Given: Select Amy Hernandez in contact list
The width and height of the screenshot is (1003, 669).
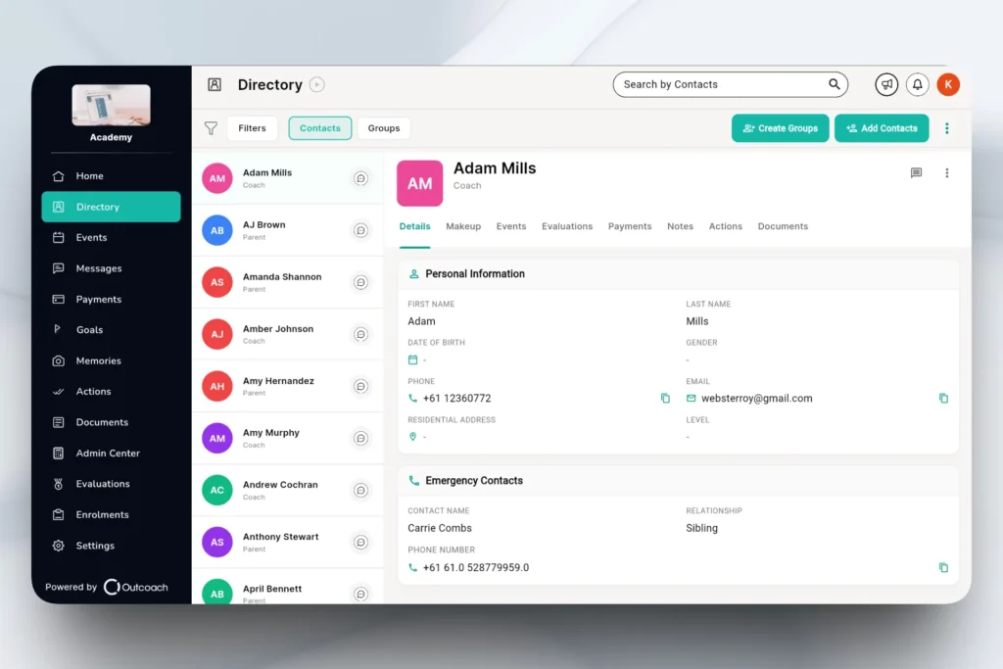Looking at the screenshot, I should click(288, 386).
